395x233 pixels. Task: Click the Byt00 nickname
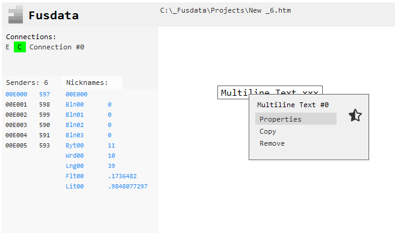(75, 145)
